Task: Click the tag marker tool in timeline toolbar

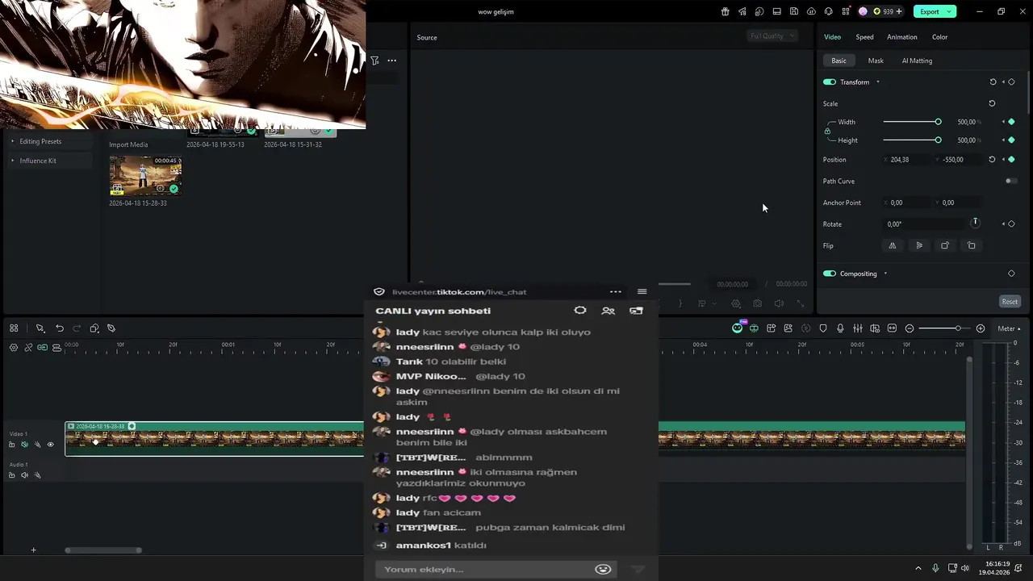Action: 111,328
